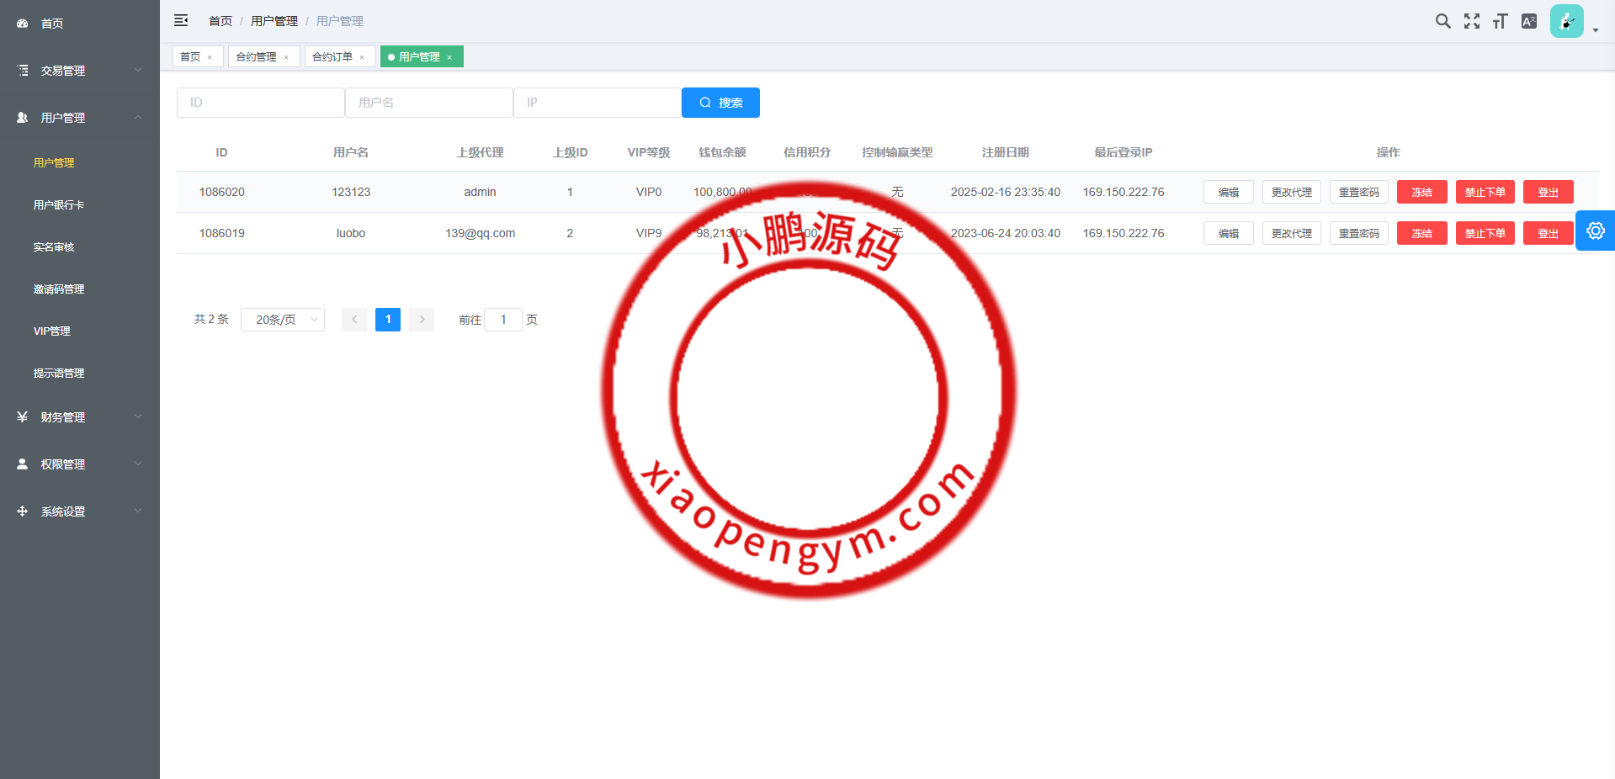Image resolution: width=1615 pixels, height=779 pixels.
Task: Open the 20条/页 page size dropdown
Action: [283, 320]
